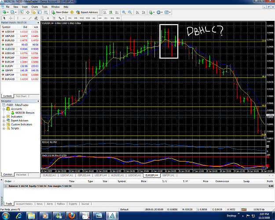Expand the Custom Indicators tree node
Screen dimensions: 275x220
4,125
